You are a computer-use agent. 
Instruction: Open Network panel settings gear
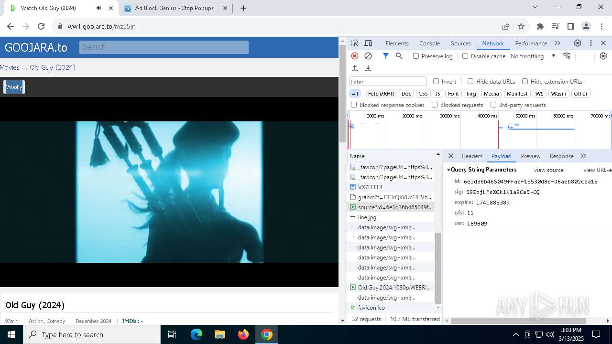click(x=603, y=56)
